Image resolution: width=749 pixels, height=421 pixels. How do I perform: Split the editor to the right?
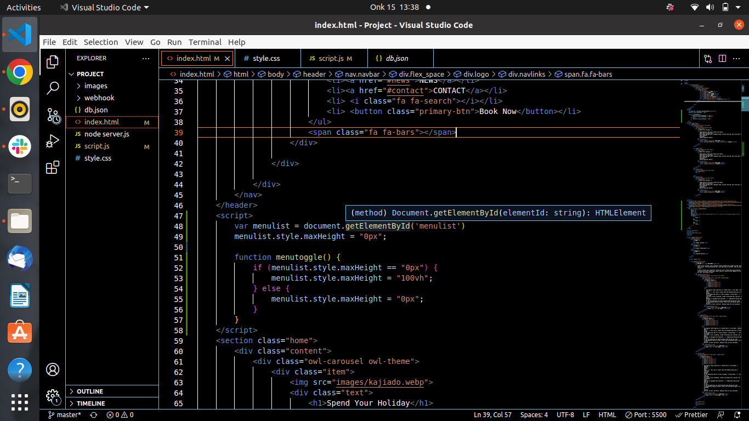click(x=722, y=59)
